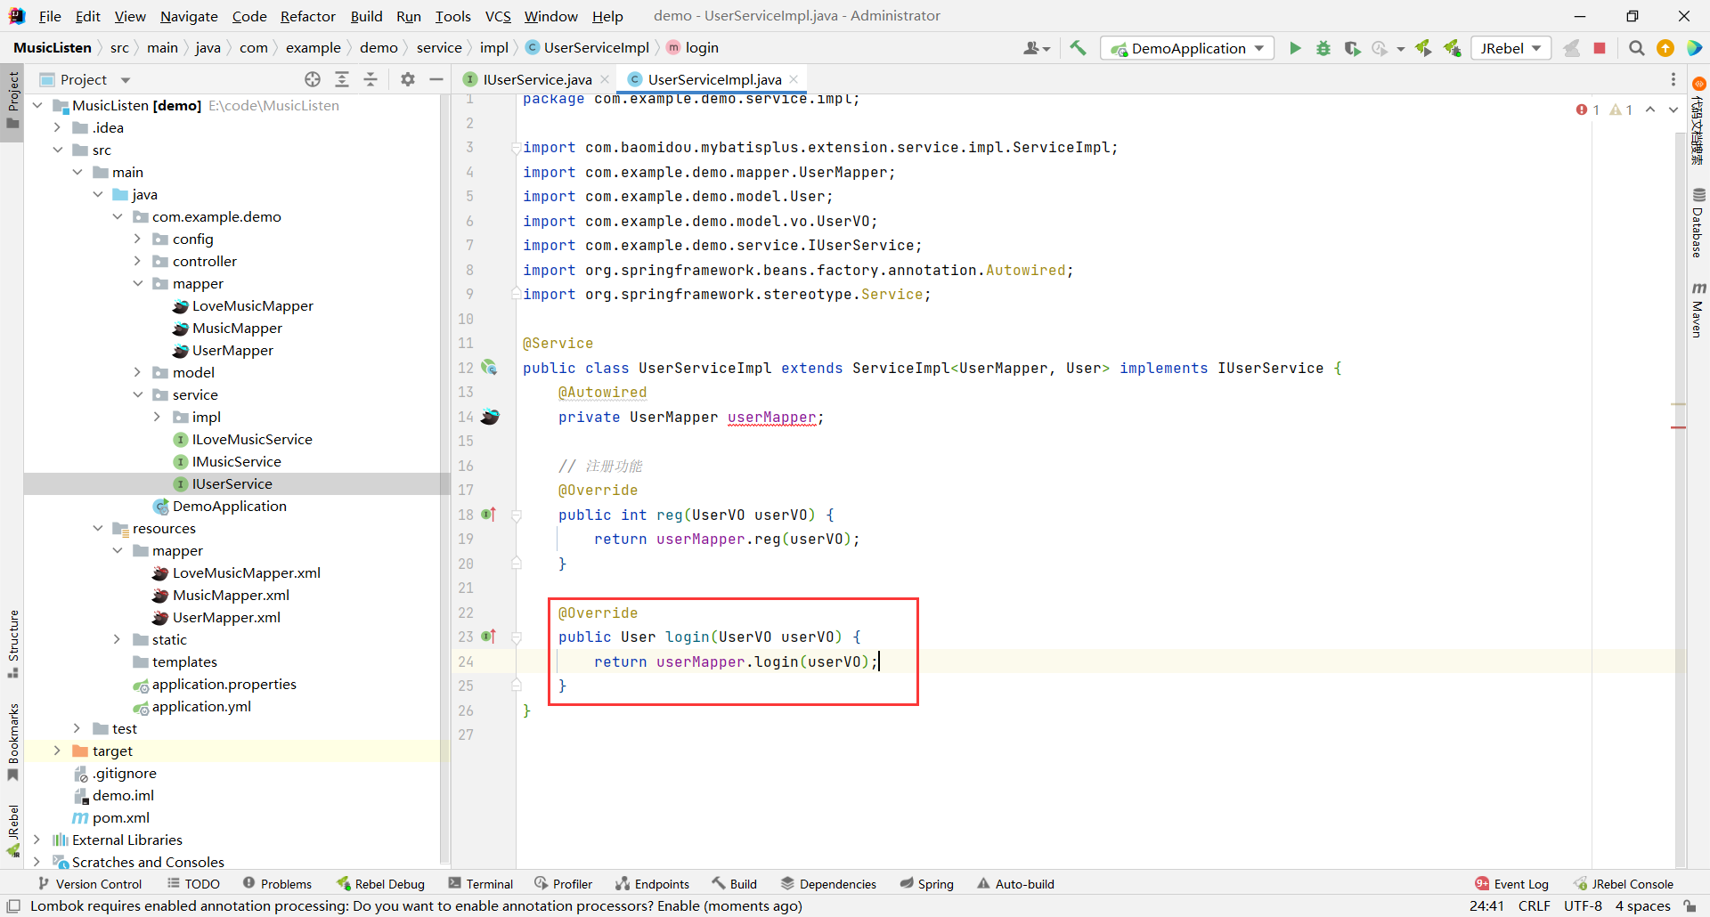1710x917 pixels.
Task: Start debugging with the Debug bug icon
Action: pyautogui.click(x=1323, y=48)
